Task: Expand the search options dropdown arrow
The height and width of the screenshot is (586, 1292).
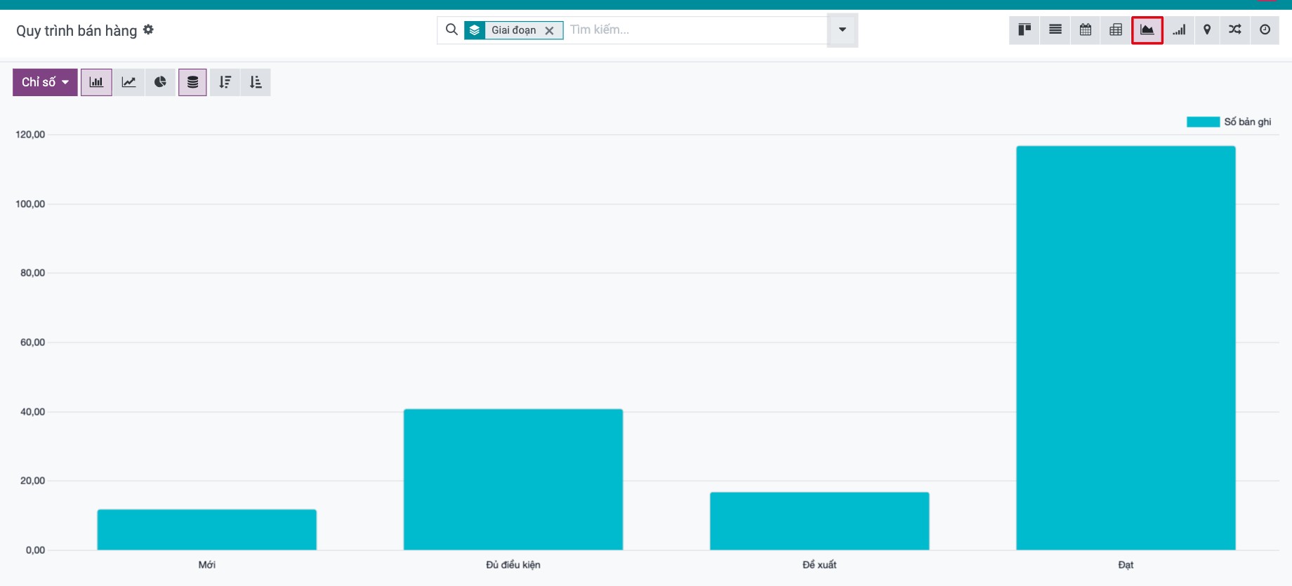Action: coord(842,30)
